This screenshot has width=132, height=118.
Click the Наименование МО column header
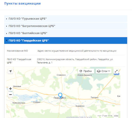tap(17, 51)
